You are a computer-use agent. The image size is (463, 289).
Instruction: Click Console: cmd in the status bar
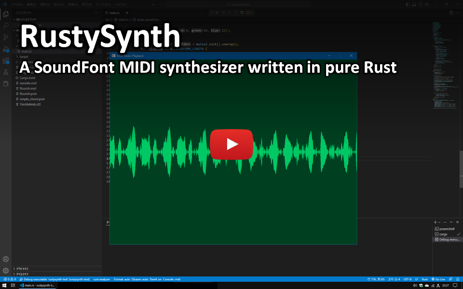point(172,279)
